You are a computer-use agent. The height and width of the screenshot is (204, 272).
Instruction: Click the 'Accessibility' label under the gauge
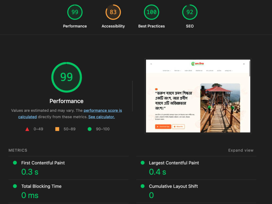pyautogui.click(x=113, y=26)
